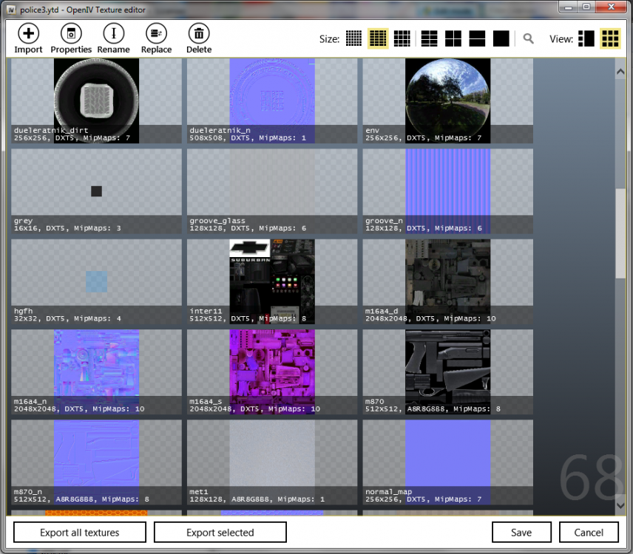This screenshot has height=554, width=633.
Task: Select the two-column three-row thumbnail size
Action: (429, 38)
